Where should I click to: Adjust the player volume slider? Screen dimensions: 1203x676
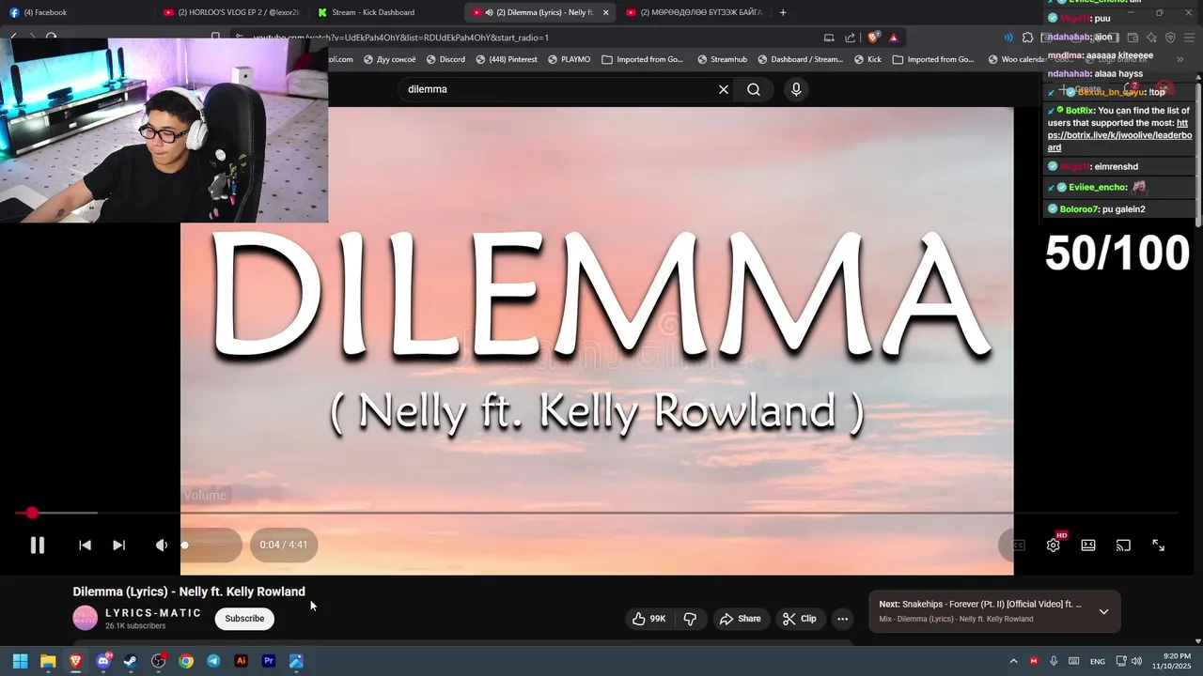tap(209, 545)
